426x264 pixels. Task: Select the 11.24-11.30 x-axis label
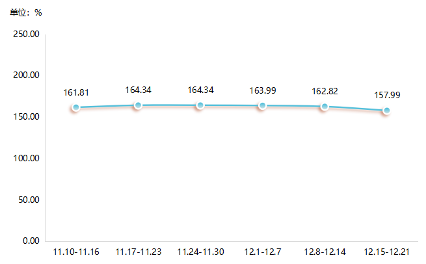tap(200, 252)
